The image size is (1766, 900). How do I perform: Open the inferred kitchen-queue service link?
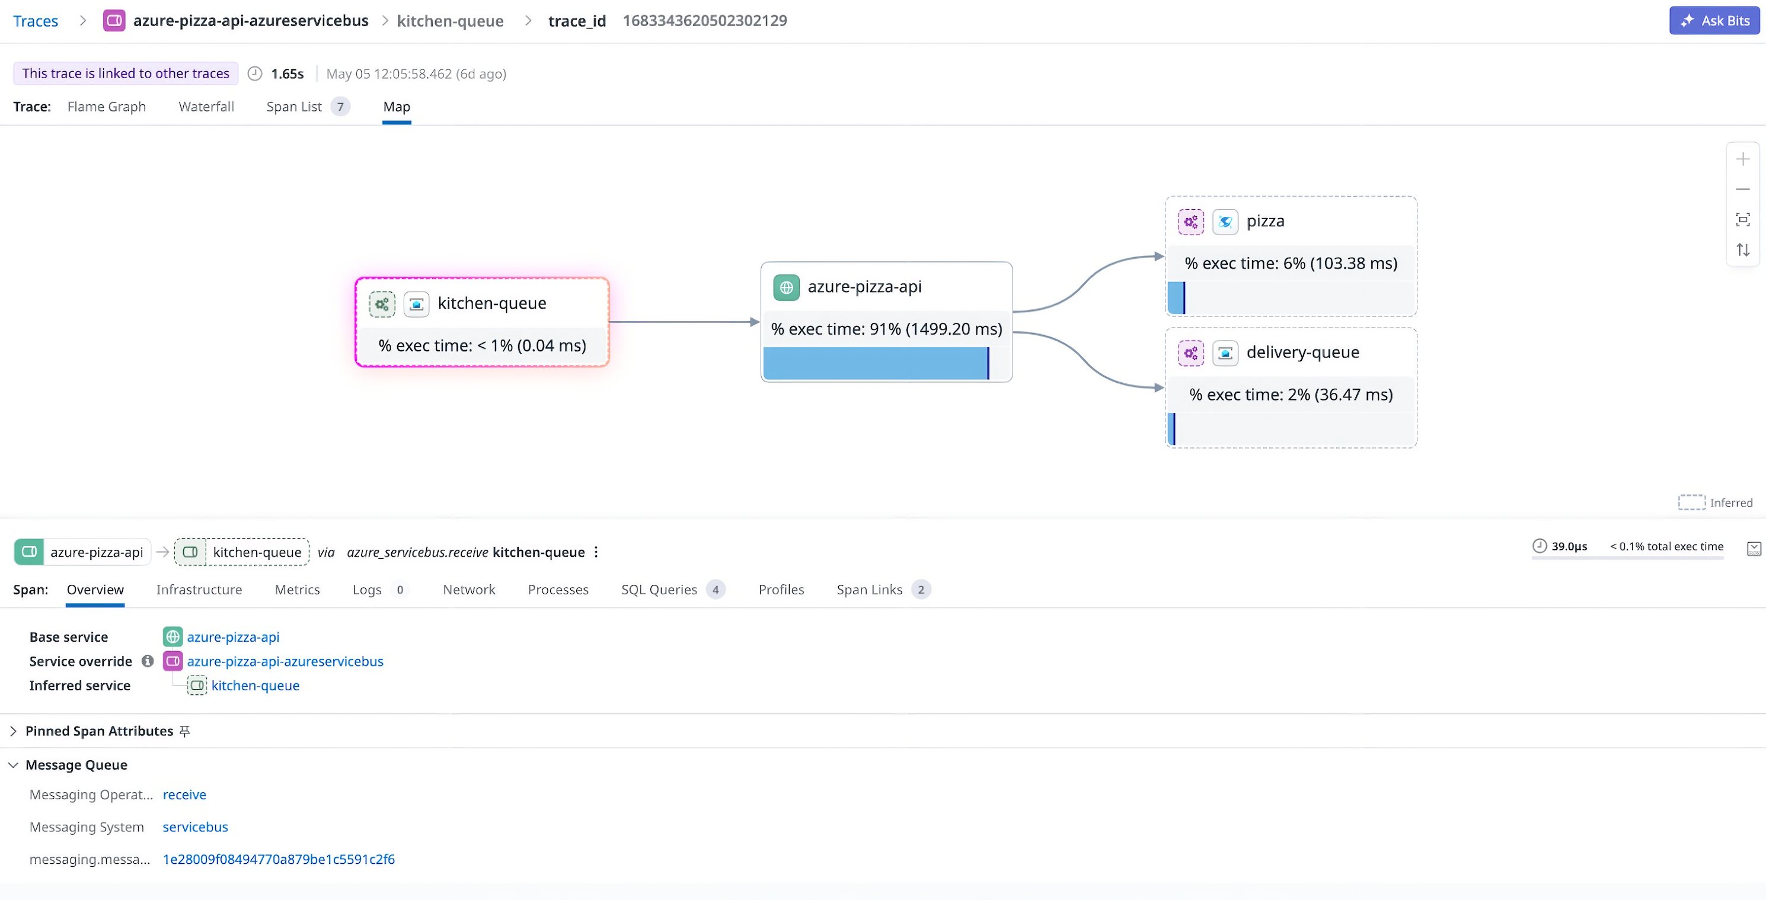[255, 686]
